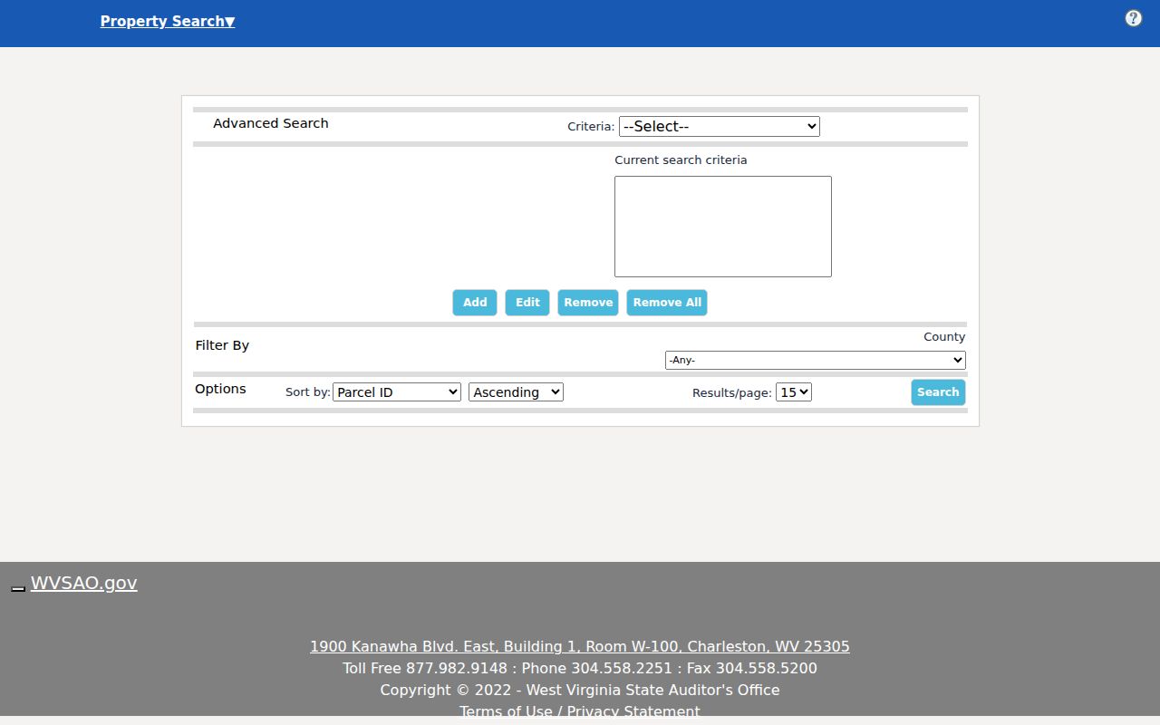Open the help question mark icon
1160x725 pixels.
click(x=1133, y=18)
